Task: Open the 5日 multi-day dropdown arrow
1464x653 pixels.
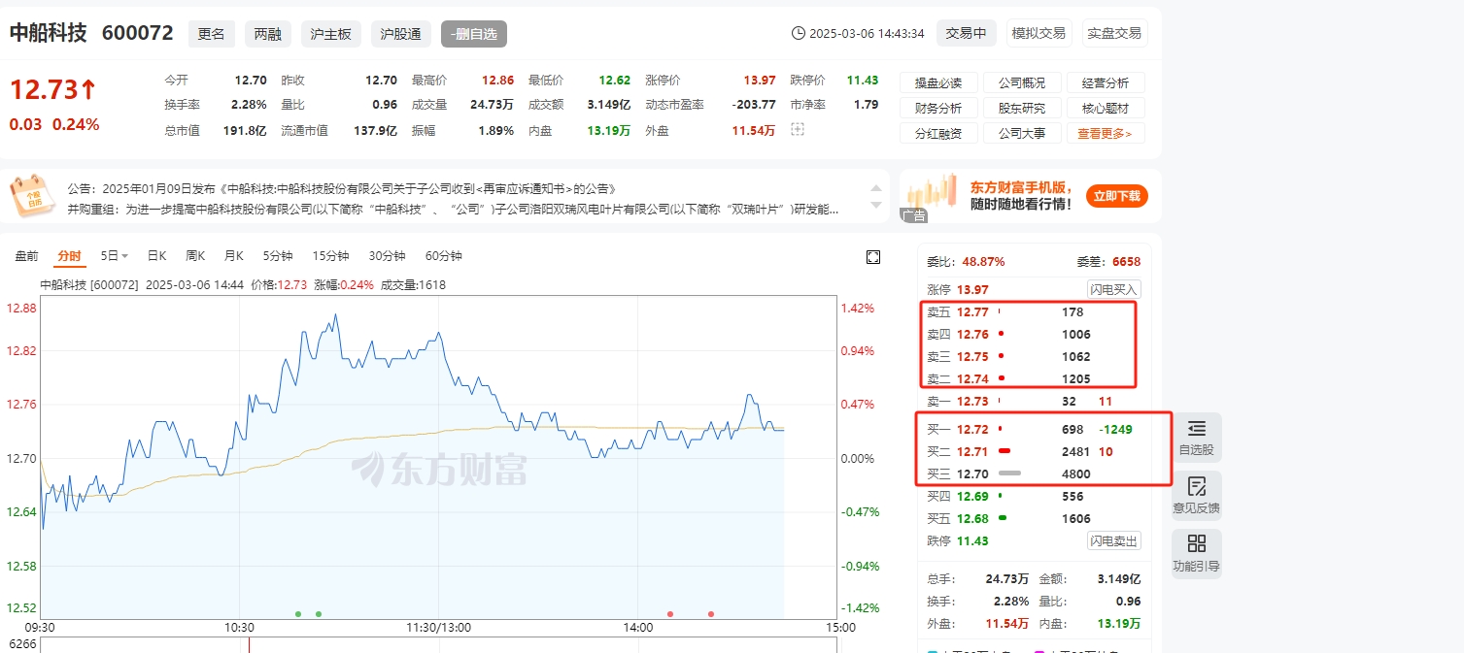Action: click(124, 257)
